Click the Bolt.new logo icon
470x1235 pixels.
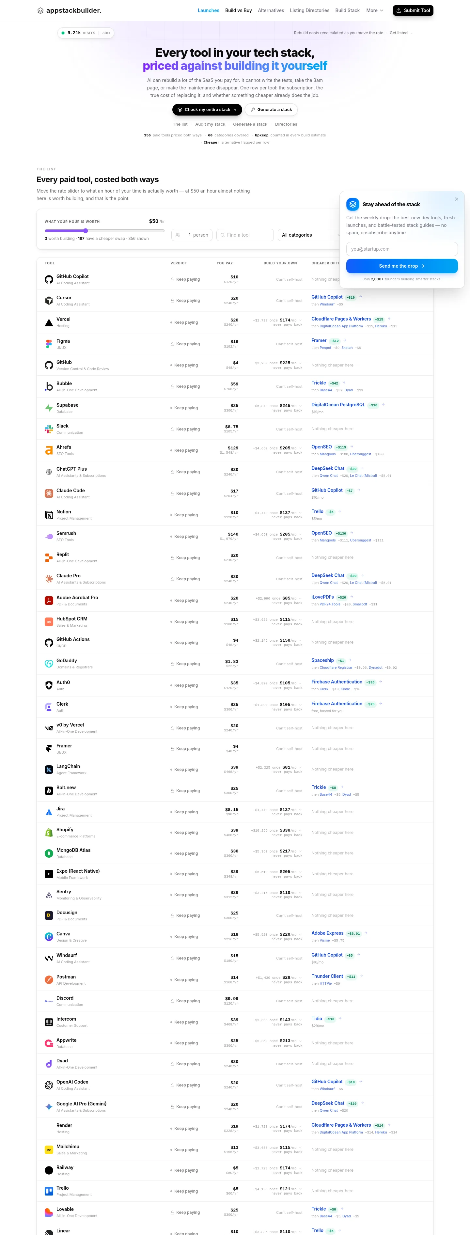(49, 790)
